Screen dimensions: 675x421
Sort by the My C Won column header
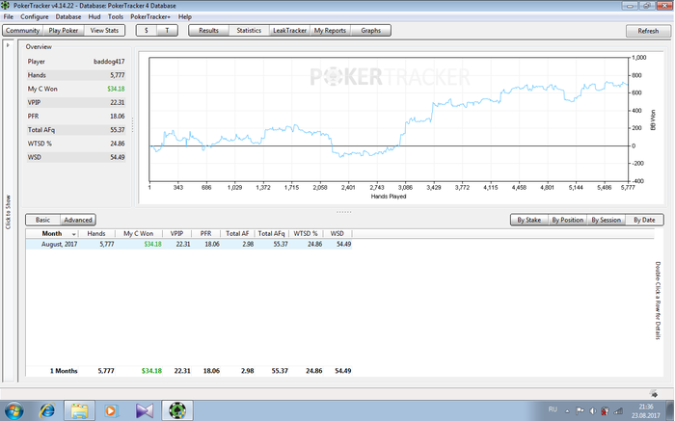pyautogui.click(x=139, y=233)
